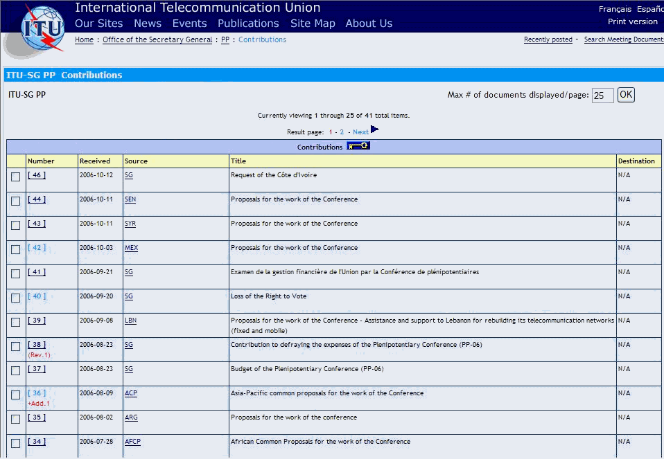The height and width of the screenshot is (459, 664).
Task: Click the 'African Common Proposals' title
Action: point(321,442)
